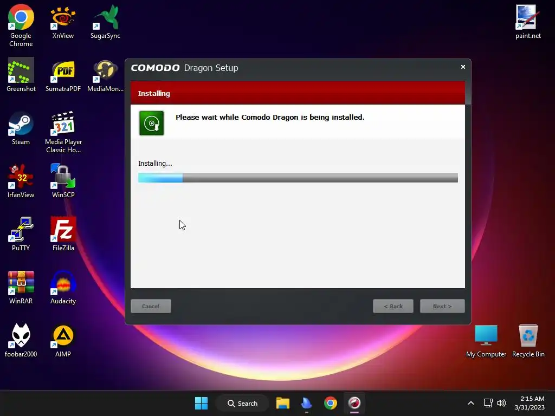Open the FileZilla desktop icon
Viewport: 555px width, 416px height.
(x=63, y=234)
